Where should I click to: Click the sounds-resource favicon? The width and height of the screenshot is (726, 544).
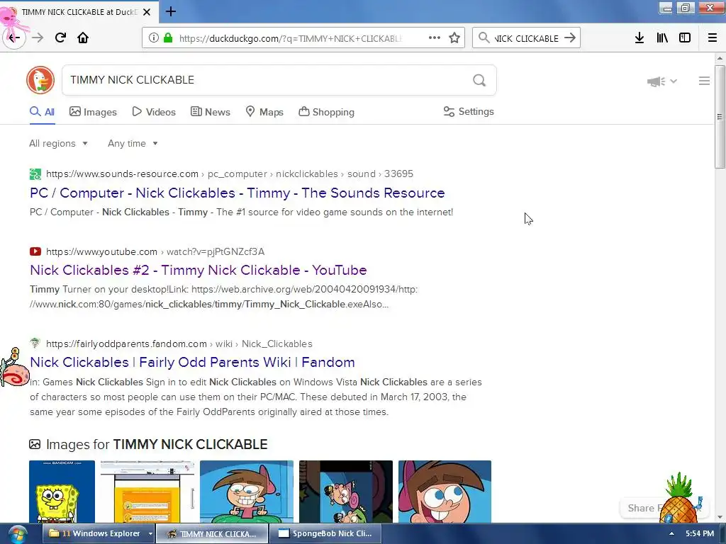[35, 174]
